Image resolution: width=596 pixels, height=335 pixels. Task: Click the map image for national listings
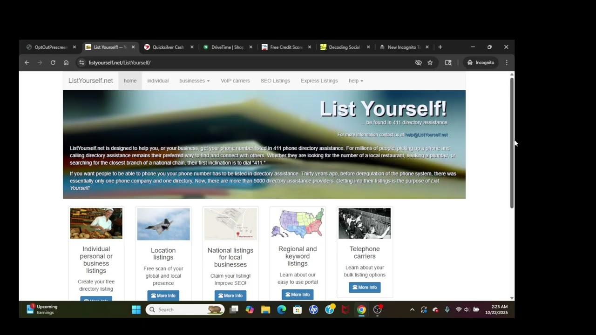coord(230,224)
